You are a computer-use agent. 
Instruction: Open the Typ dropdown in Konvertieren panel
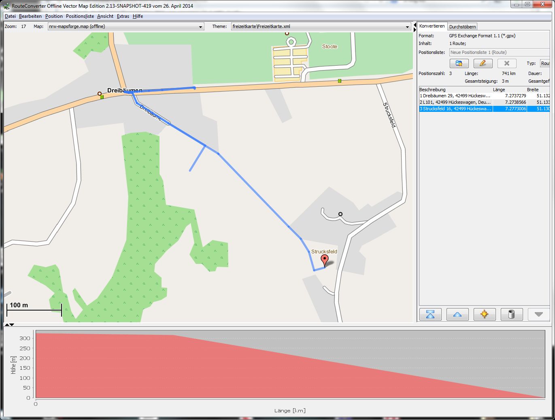tap(545, 63)
